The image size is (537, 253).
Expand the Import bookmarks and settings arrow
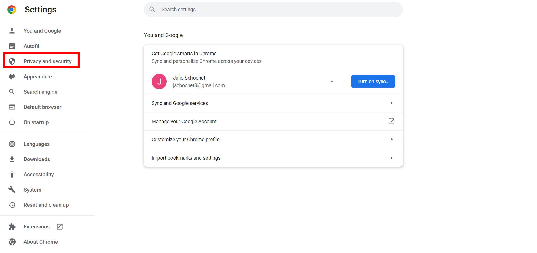click(x=391, y=158)
